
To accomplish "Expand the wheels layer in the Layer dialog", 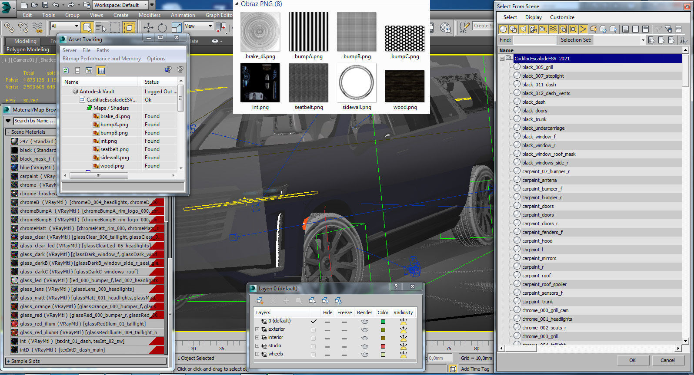I will (x=257, y=354).
